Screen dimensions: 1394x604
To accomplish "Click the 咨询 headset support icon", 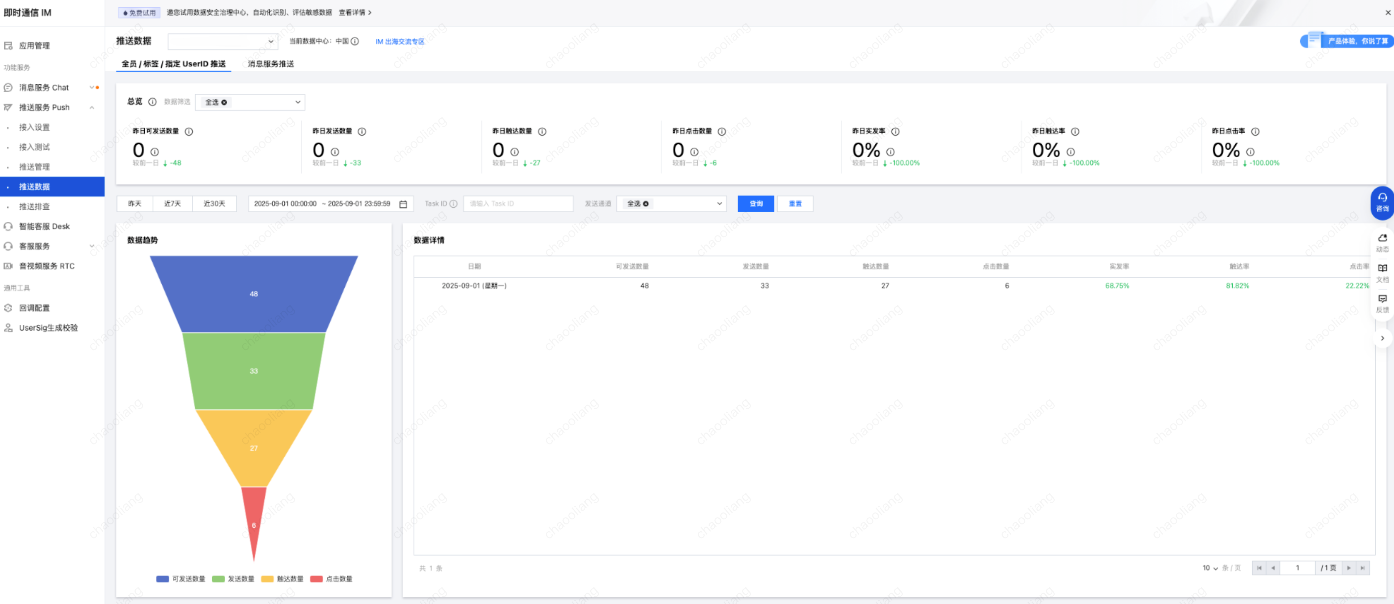I will coord(1382,202).
